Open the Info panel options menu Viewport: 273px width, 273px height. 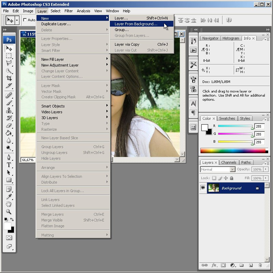(267, 39)
